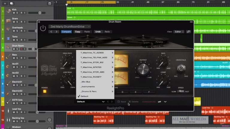This screenshot has height=129, width=230.
Task: Click the Snare track instrument icon
Action: [8, 20]
